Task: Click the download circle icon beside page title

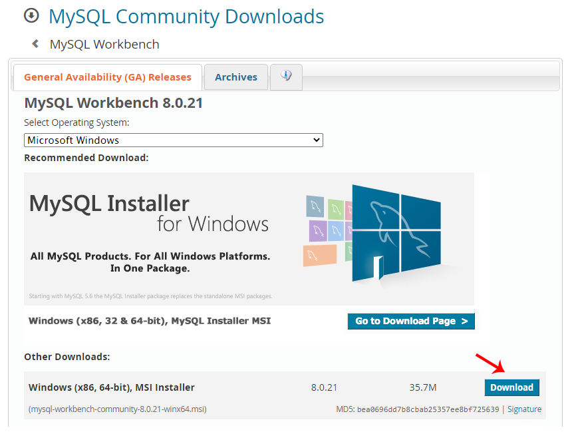Action: pyautogui.click(x=31, y=16)
